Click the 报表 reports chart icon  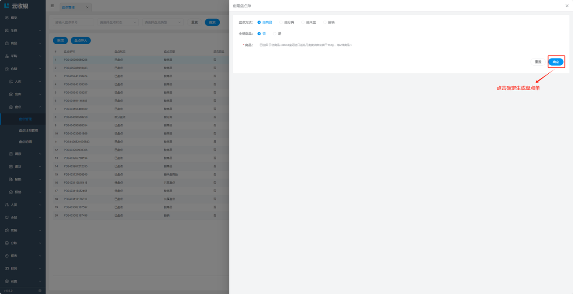(7, 256)
